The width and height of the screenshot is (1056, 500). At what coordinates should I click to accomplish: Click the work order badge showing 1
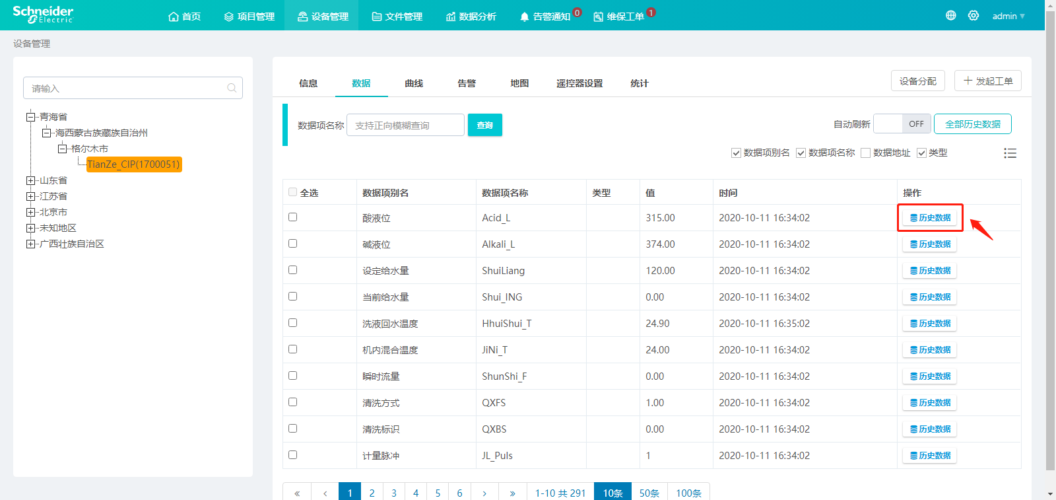coord(651,13)
